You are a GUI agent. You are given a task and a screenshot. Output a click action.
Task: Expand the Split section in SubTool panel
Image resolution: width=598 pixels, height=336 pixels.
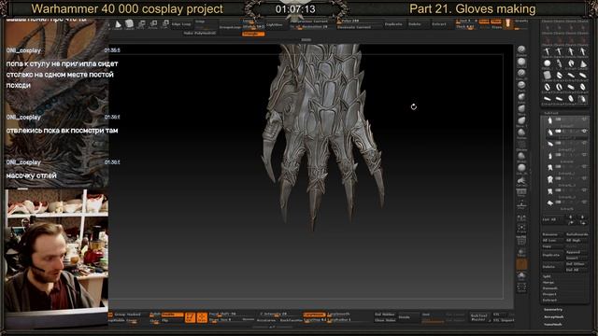click(547, 276)
